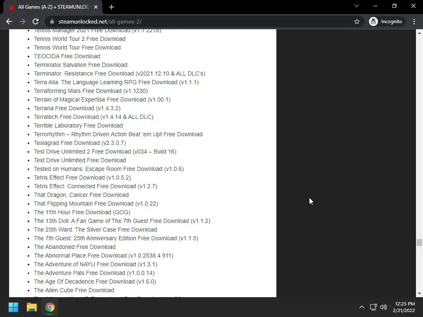Image resolution: width=423 pixels, height=317 pixels.
Task: Open Terminator Salvation Free Download
Action: (x=81, y=65)
